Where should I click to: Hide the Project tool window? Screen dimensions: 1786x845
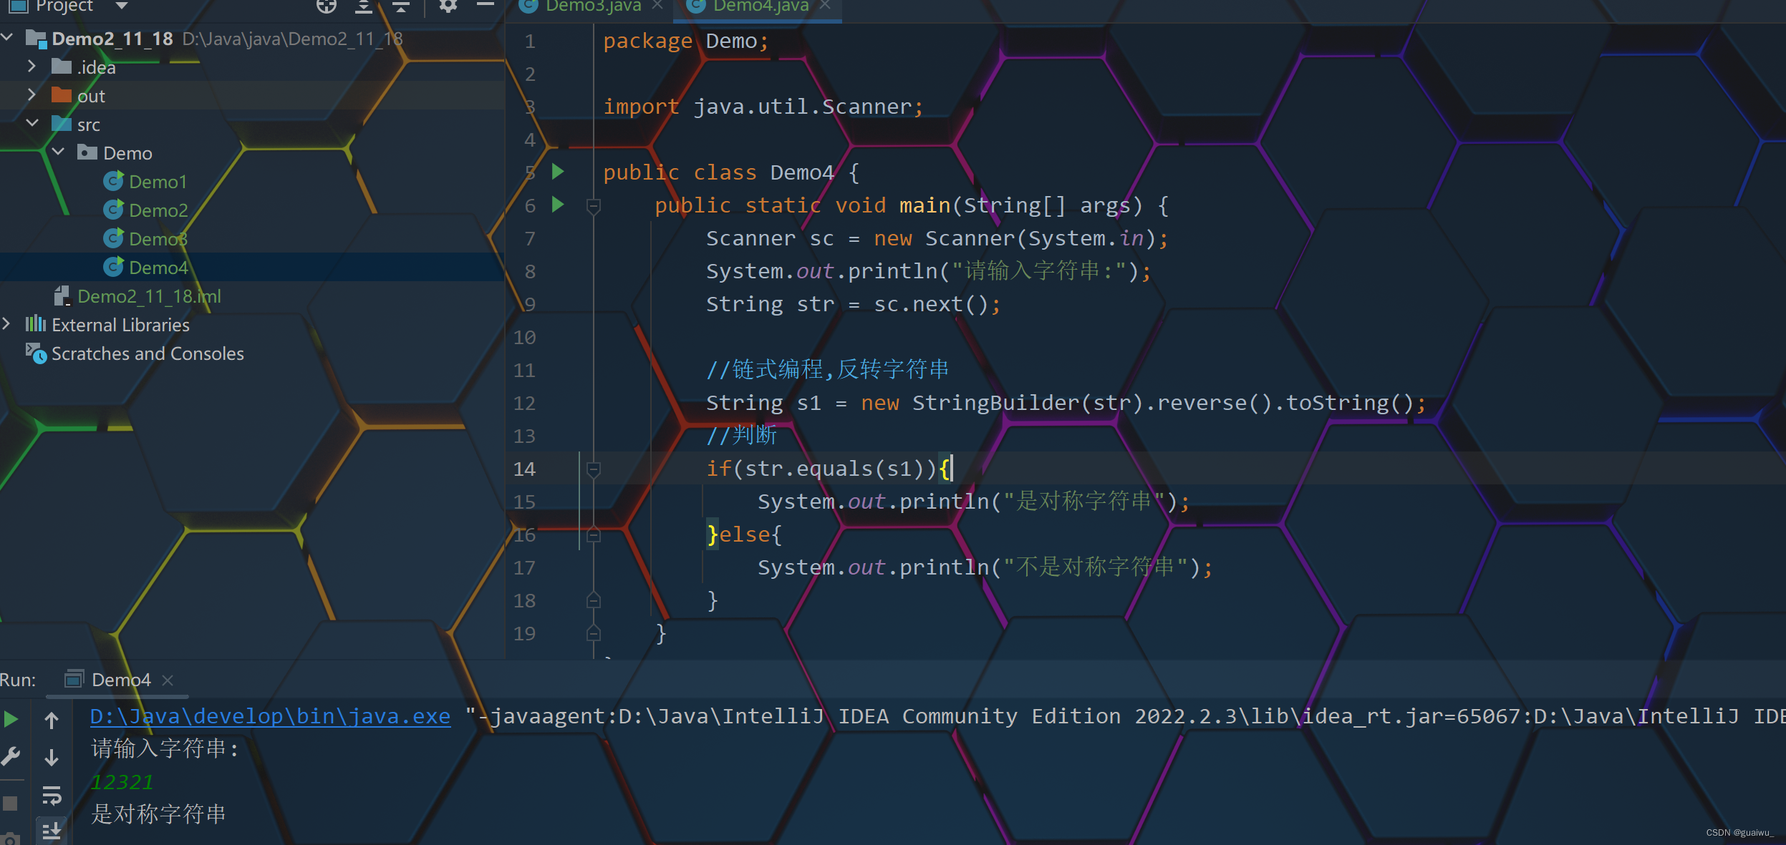(x=486, y=6)
